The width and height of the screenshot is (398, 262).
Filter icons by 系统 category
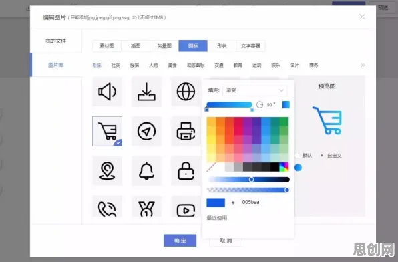click(97, 65)
